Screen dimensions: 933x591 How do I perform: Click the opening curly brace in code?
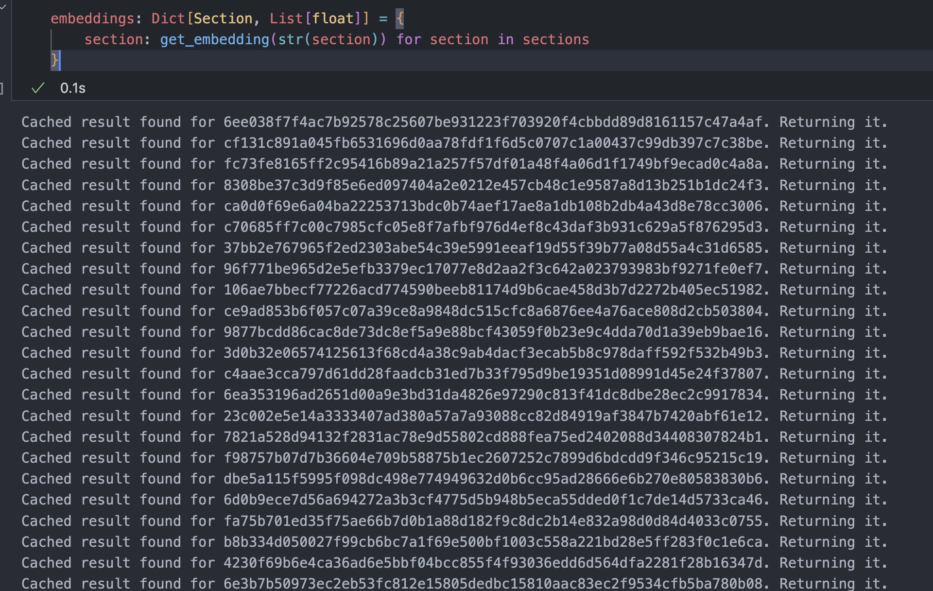(x=399, y=18)
